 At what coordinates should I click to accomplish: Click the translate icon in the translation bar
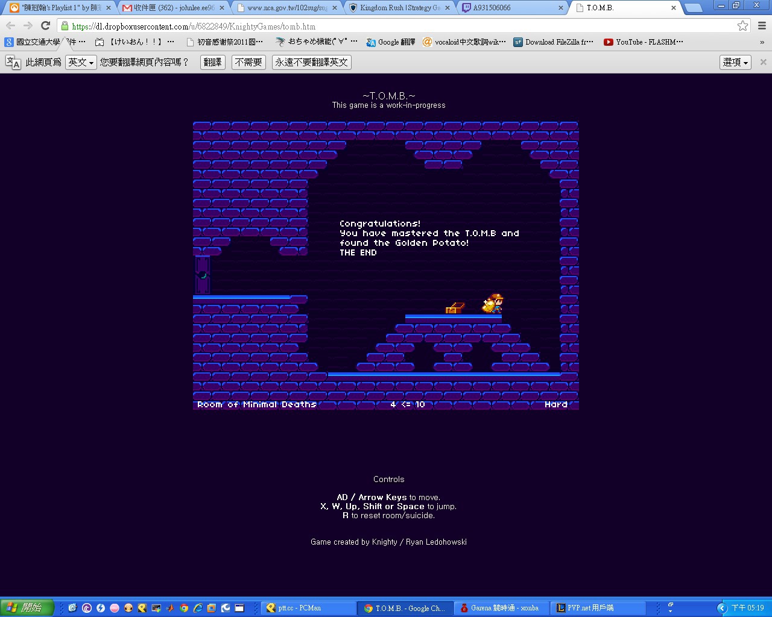point(13,62)
